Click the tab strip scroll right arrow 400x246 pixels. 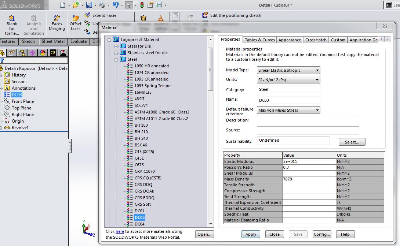tap(387, 39)
